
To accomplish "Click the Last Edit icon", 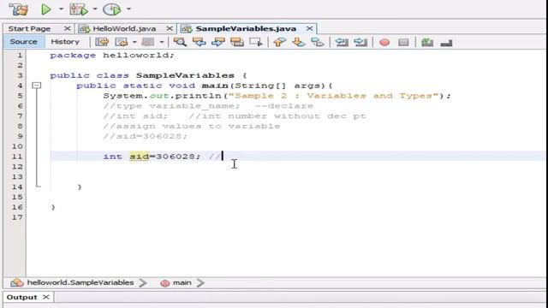I will [x=103, y=42].
